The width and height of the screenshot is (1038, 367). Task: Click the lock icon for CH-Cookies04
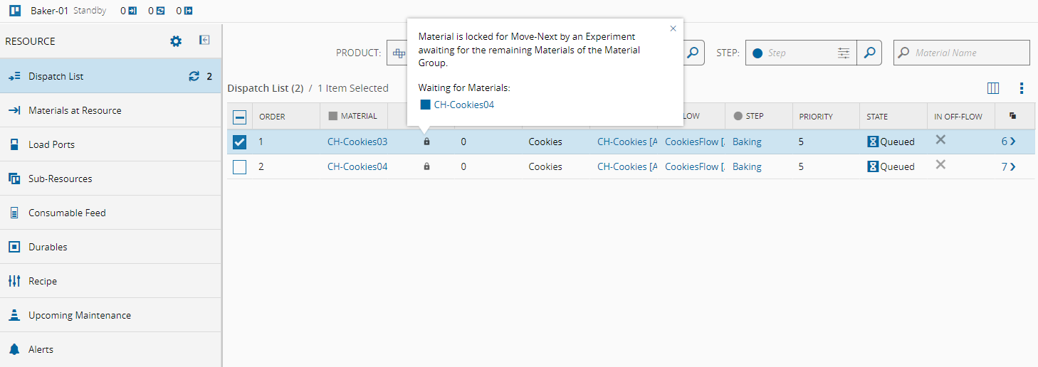point(426,166)
